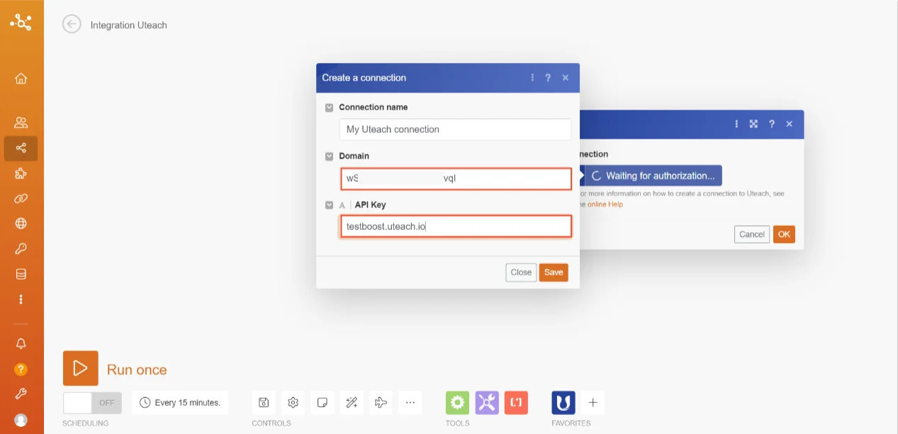Click the Explain flow airplane icon
The height and width of the screenshot is (434, 898).
pos(381,402)
